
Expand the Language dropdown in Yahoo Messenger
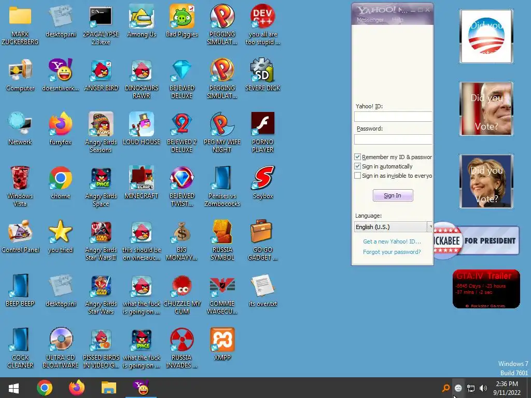coord(430,227)
